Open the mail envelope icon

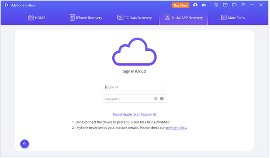point(225,5)
